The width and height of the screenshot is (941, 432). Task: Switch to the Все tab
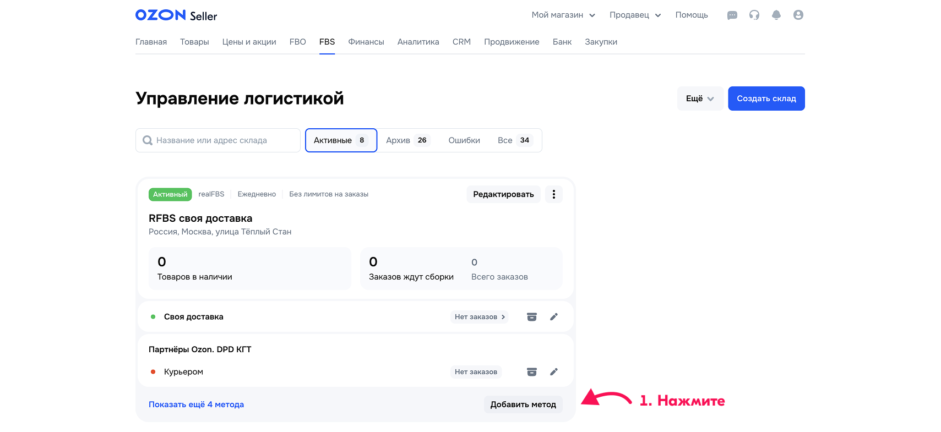(x=514, y=140)
